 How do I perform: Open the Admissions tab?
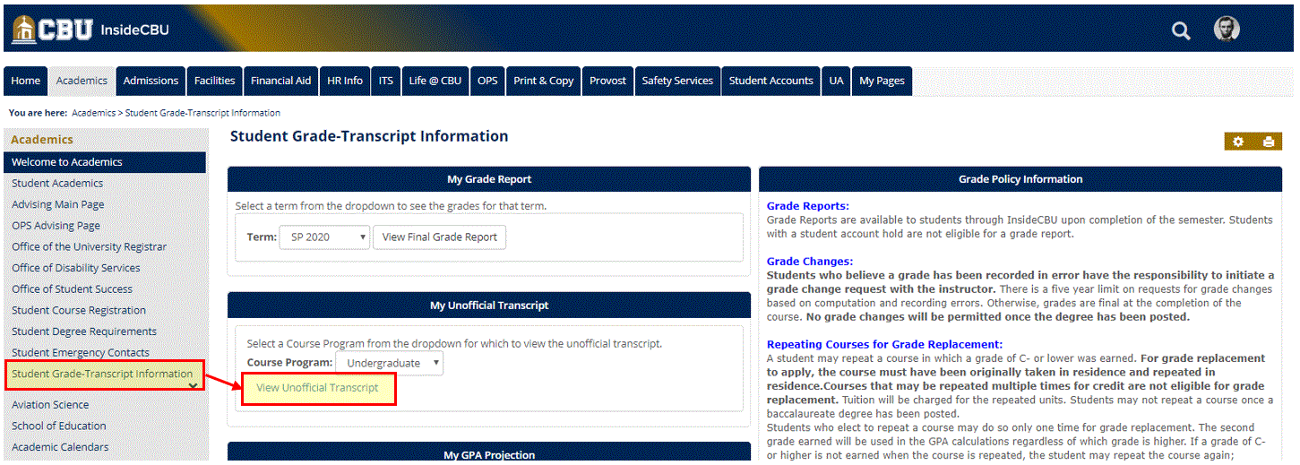pos(151,81)
